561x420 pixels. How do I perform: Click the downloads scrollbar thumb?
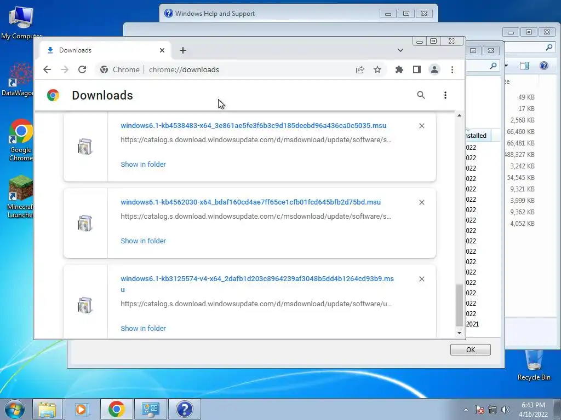pyautogui.click(x=460, y=305)
